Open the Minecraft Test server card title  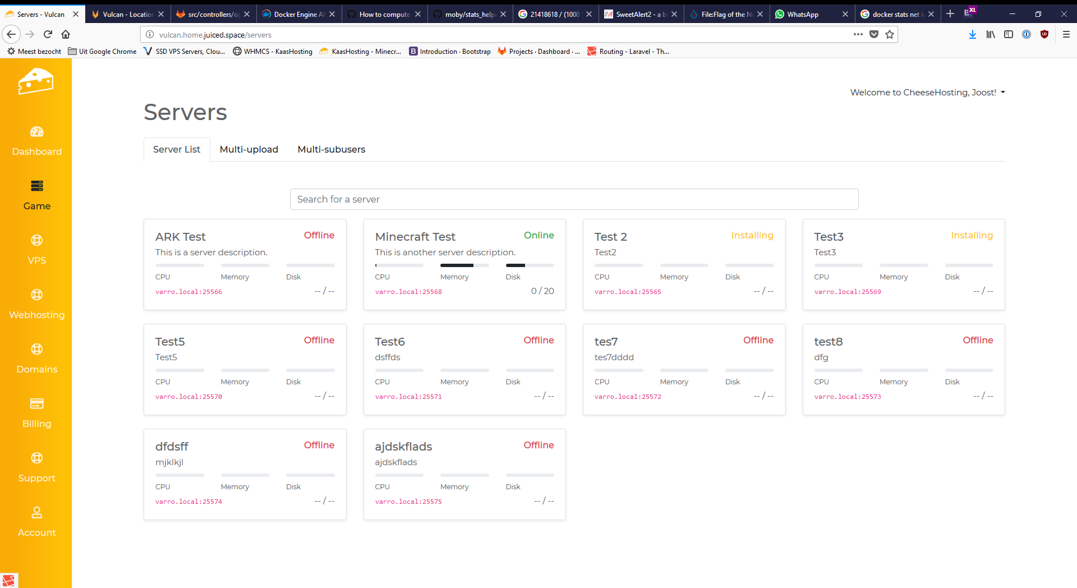(415, 237)
